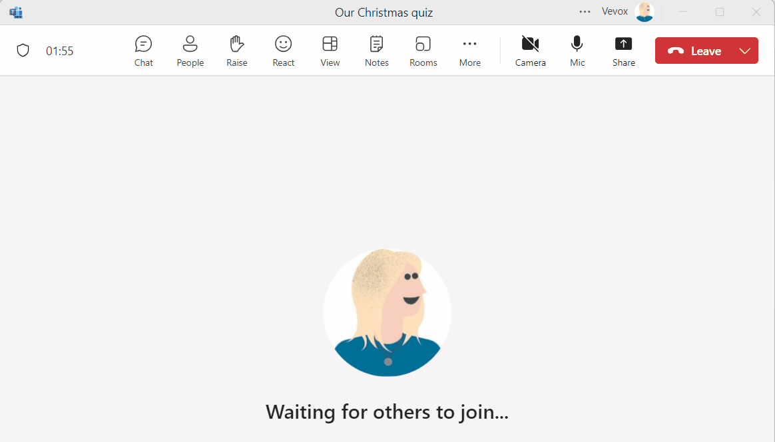This screenshot has width=775, height=442.
Task: Click the security shield icon
Action: 23,50
